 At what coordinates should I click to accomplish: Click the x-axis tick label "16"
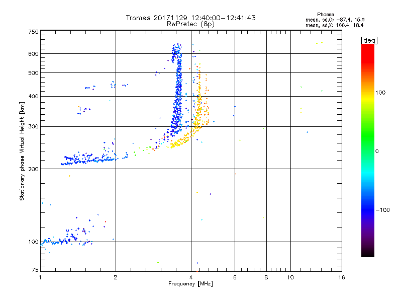342,277
